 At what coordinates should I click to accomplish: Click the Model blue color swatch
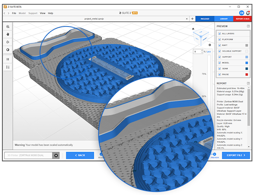pyautogui.click(x=247, y=63)
